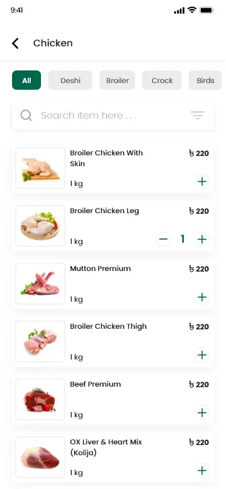The image size is (226, 489).
Task: Open the Beef Premium item title
Action: coord(95,384)
